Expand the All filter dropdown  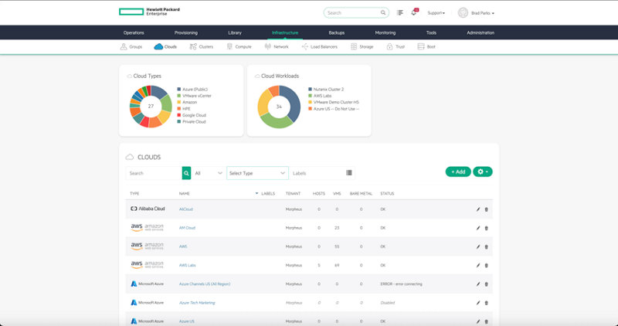coord(209,173)
